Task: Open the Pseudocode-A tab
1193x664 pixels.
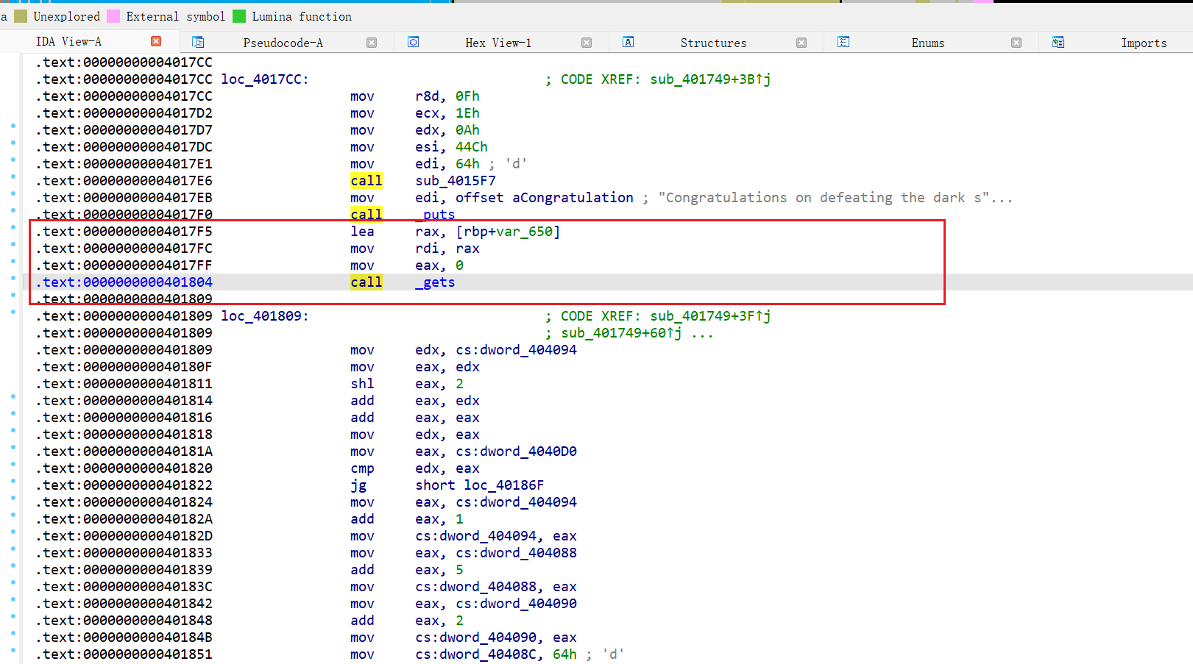Action: pos(283,43)
